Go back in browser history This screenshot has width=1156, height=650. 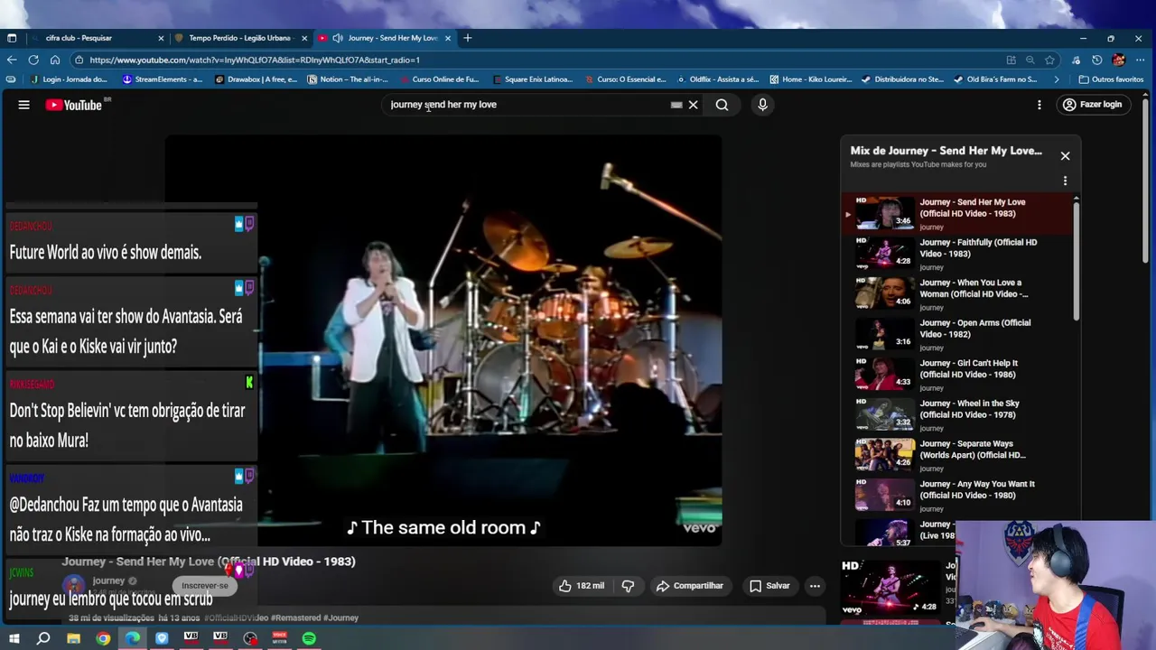click(12, 60)
